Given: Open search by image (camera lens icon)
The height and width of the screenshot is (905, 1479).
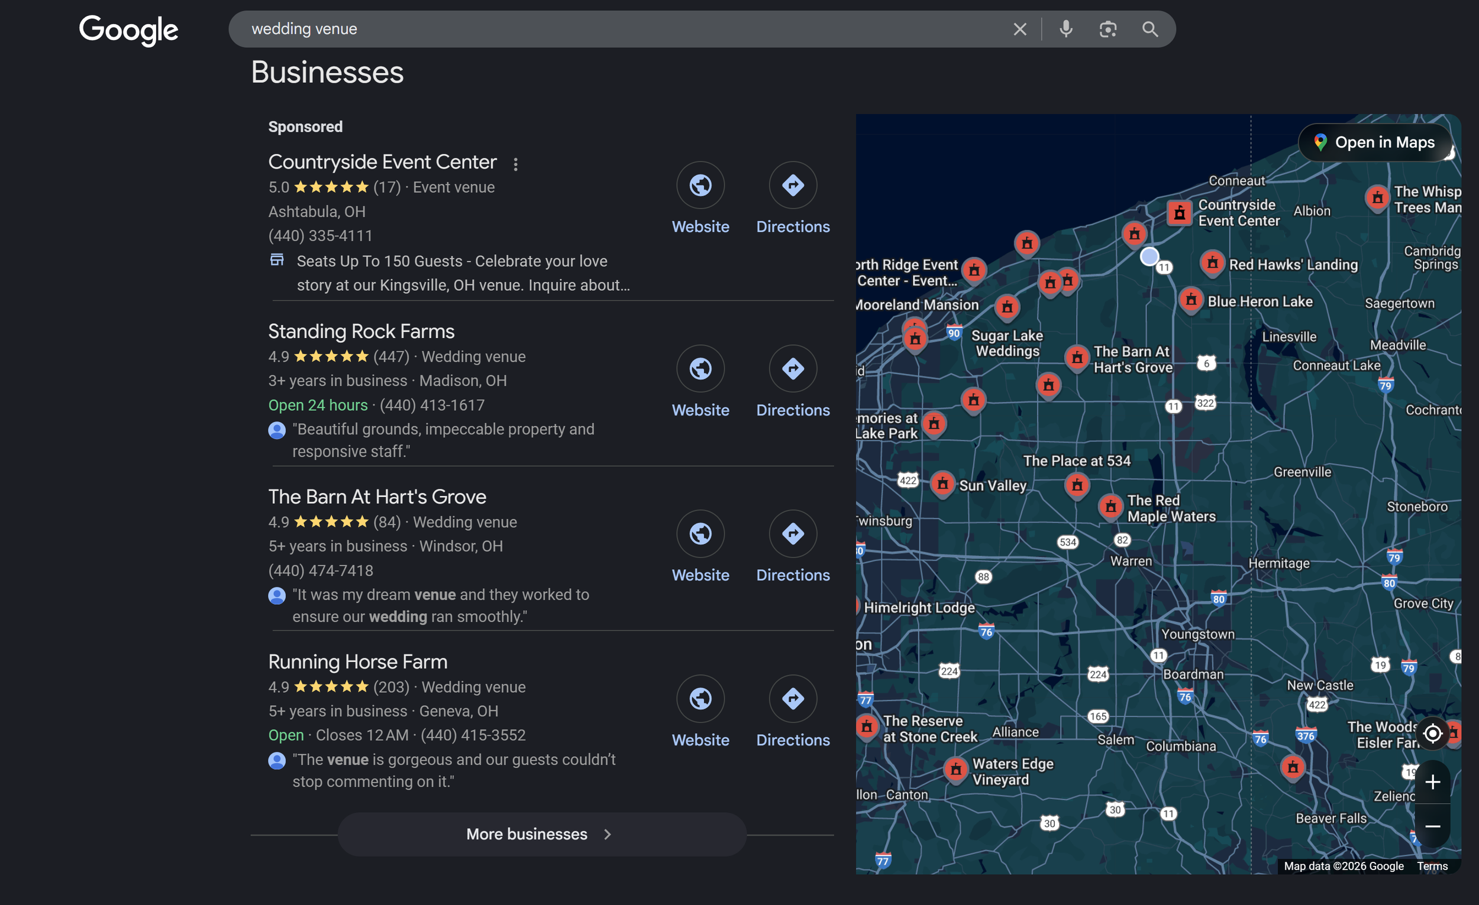Looking at the screenshot, I should [x=1107, y=30].
